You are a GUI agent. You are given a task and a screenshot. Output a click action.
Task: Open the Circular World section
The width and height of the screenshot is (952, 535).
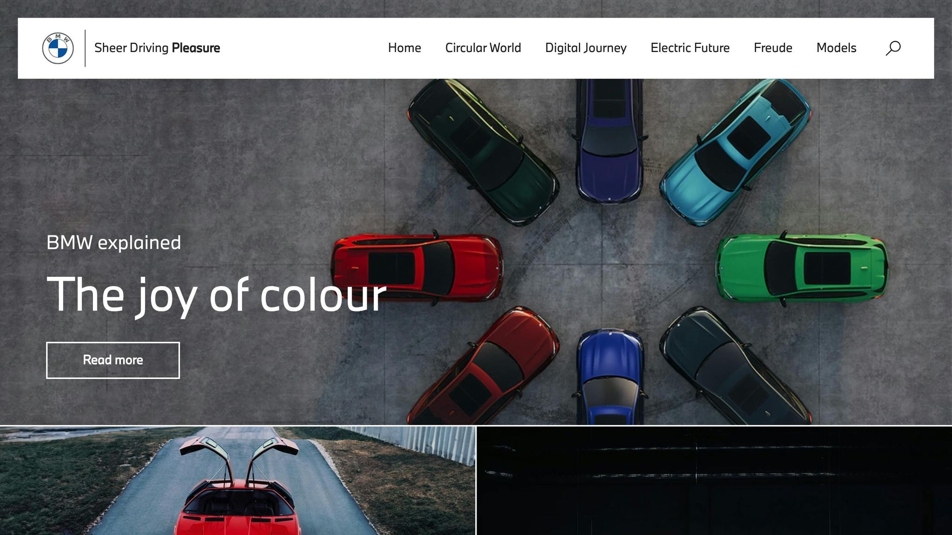point(483,48)
